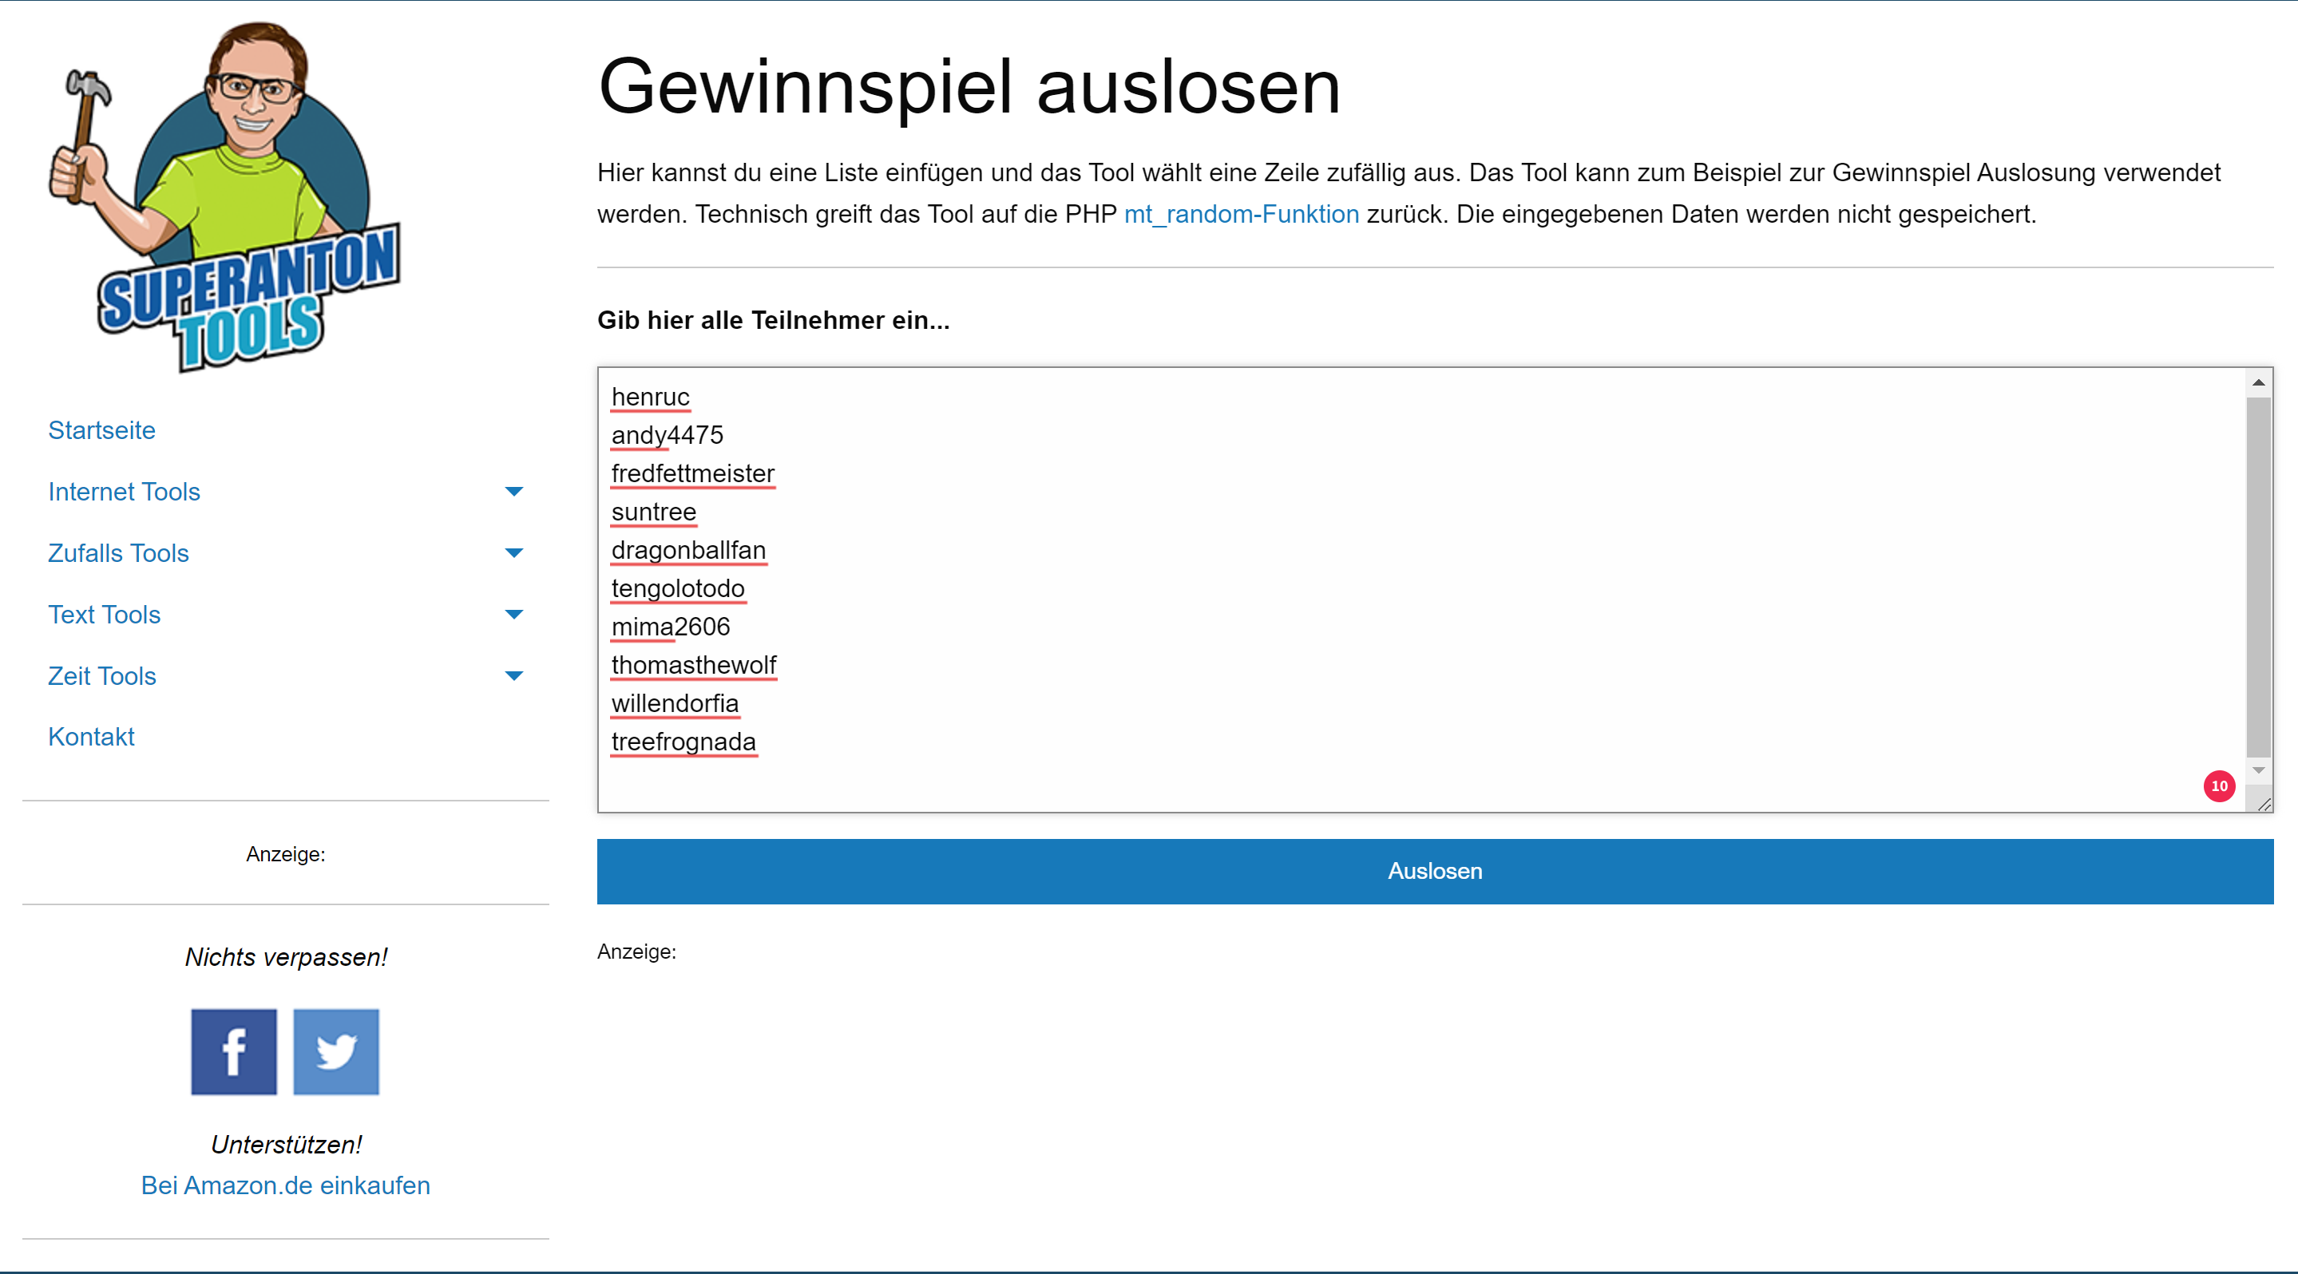Click the entry willendorfia
The width and height of the screenshot is (2298, 1274).
click(x=676, y=703)
